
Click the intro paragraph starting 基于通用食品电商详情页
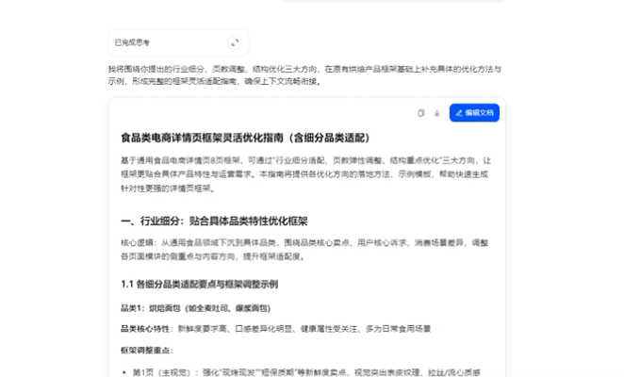click(305, 174)
